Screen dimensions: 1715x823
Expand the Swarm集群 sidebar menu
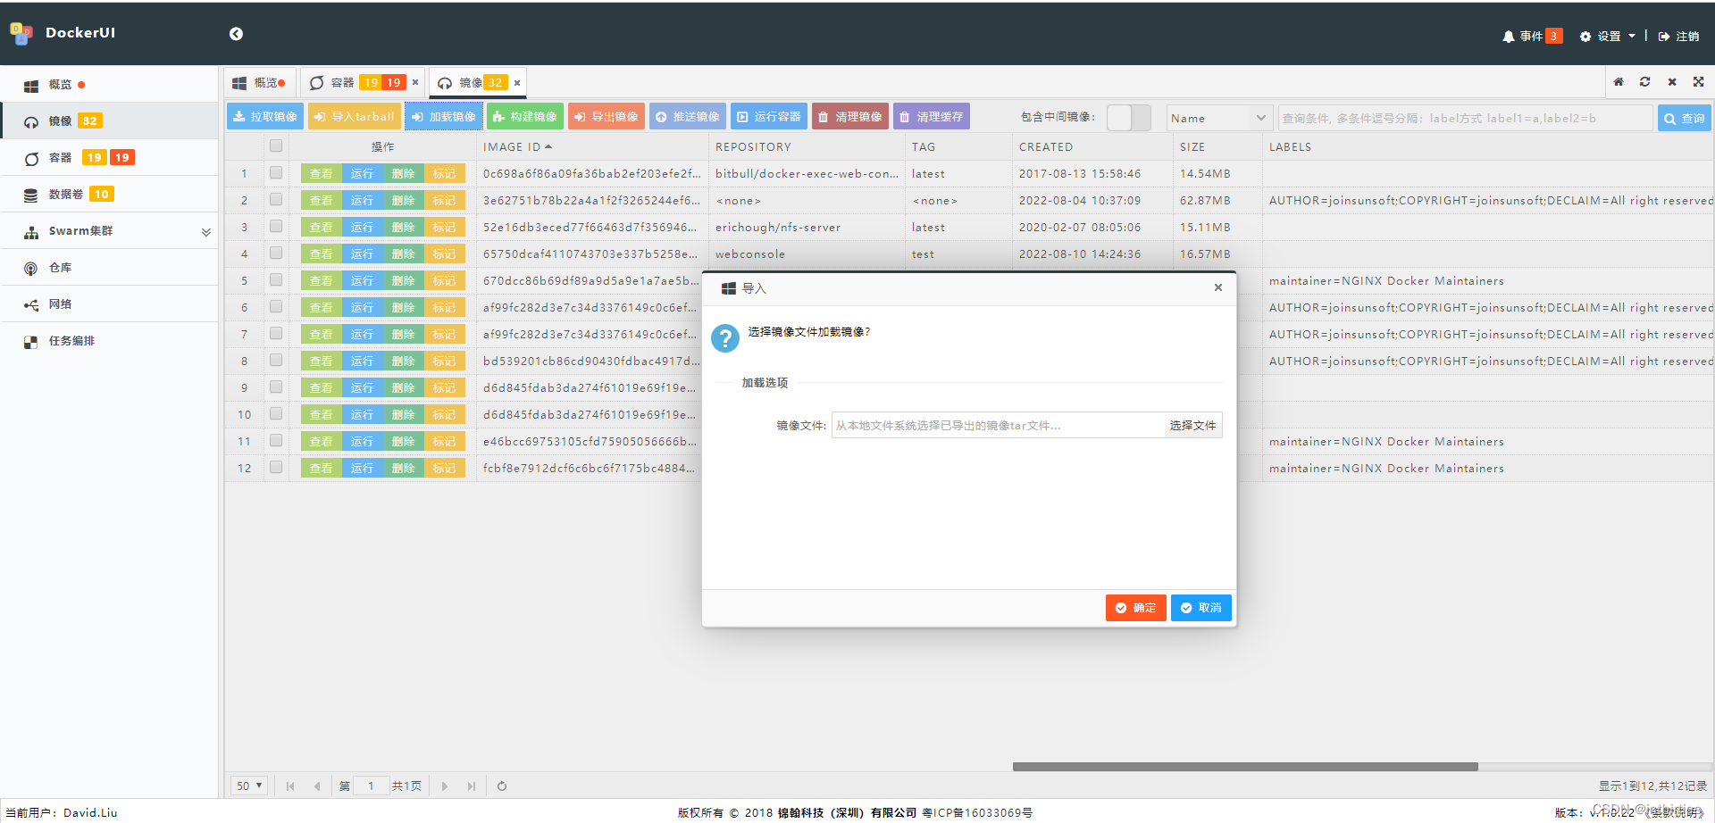[x=109, y=231]
